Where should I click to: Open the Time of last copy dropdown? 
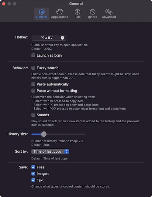tap(50, 151)
